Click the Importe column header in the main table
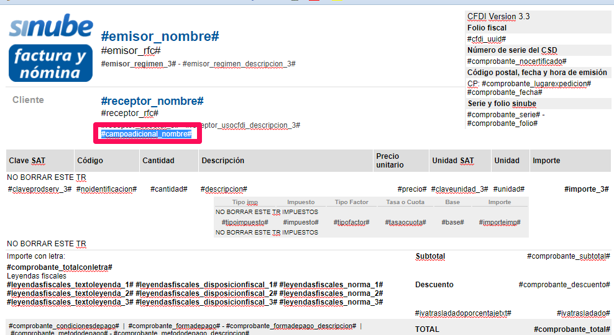 [546, 161]
